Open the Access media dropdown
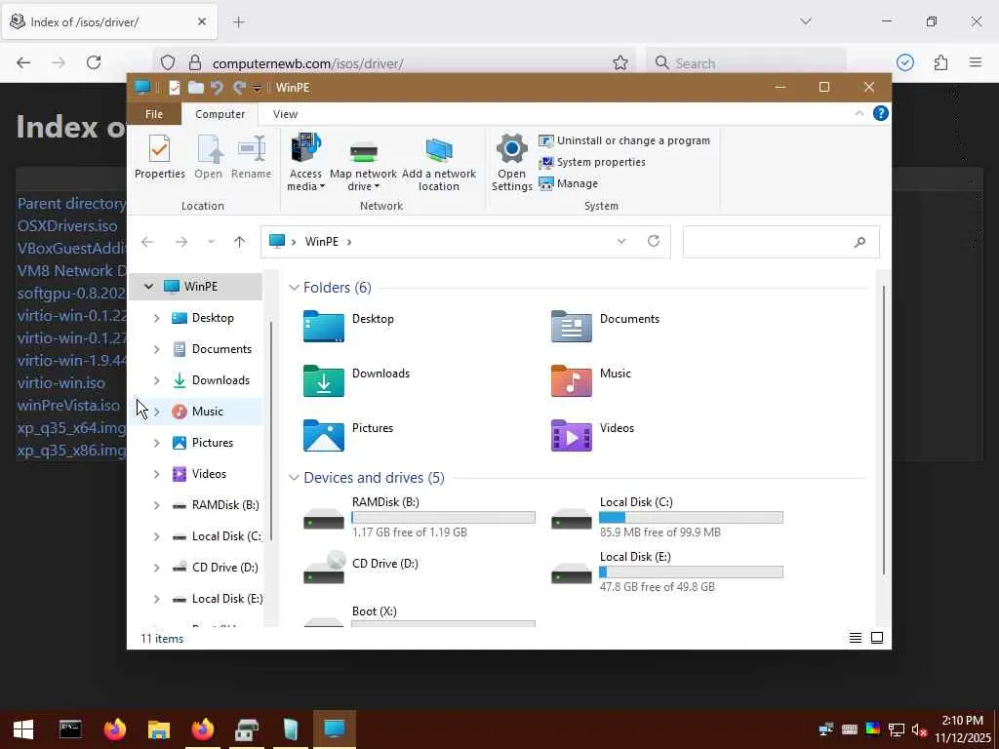This screenshot has width=999, height=749. (x=305, y=163)
